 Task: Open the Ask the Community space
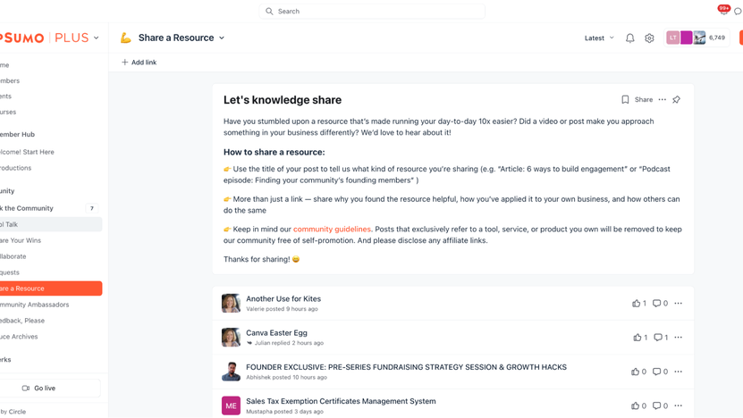27,208
